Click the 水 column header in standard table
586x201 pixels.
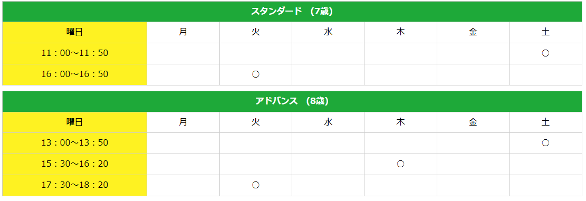tap(328, 32)
